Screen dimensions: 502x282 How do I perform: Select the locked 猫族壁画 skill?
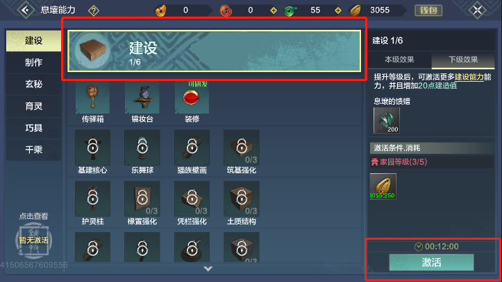pyautogui.click(x=192, y=148)
